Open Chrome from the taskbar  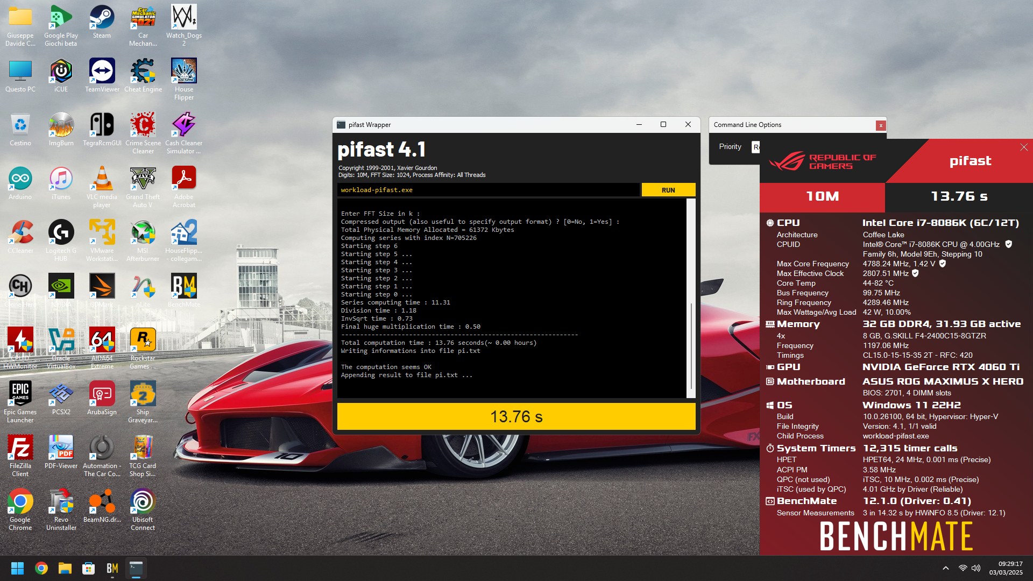(x=41, y=568)
